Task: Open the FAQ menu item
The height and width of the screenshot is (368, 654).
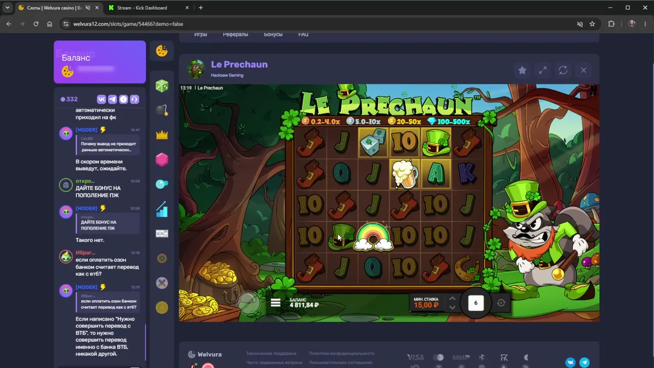Action: [303, 34]
